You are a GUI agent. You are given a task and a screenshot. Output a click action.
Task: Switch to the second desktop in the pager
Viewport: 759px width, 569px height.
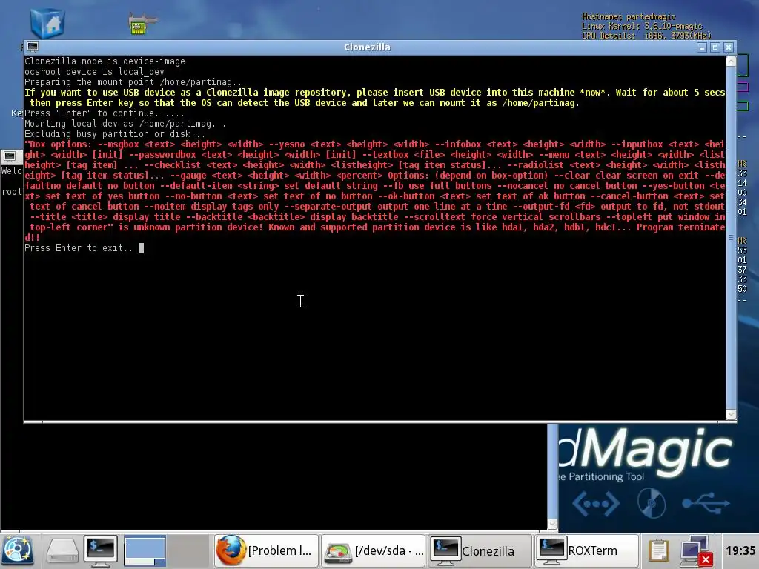click(188, 550)
